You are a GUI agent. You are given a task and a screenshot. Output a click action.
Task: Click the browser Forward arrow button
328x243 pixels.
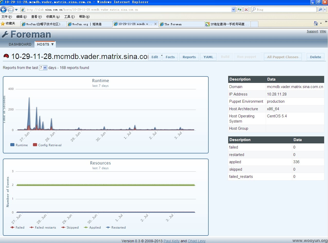11,10
